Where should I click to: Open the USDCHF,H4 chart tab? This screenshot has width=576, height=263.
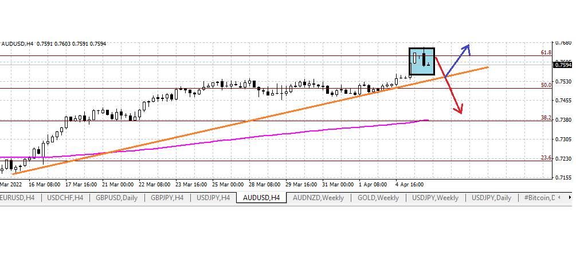pyautogui.click(x=65, y=198)
